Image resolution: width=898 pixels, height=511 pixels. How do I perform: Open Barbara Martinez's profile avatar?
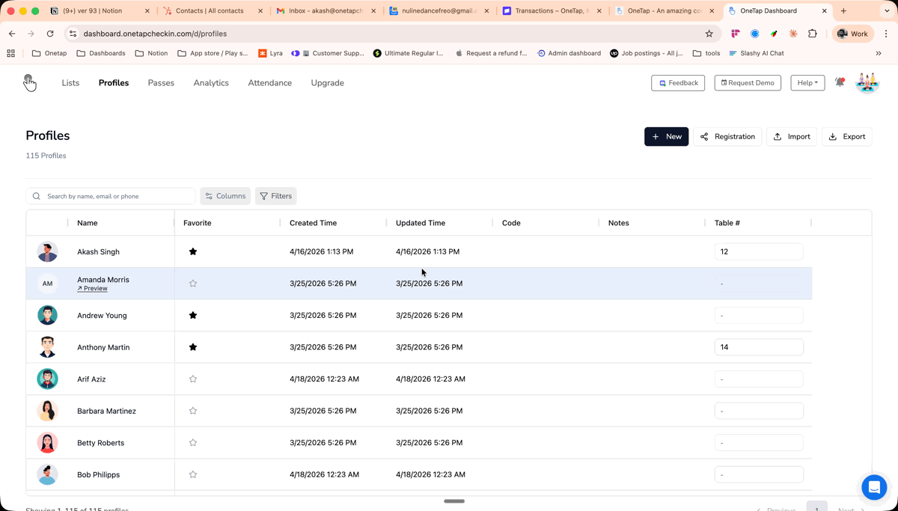pyautogui.click(x=47, y=411)
